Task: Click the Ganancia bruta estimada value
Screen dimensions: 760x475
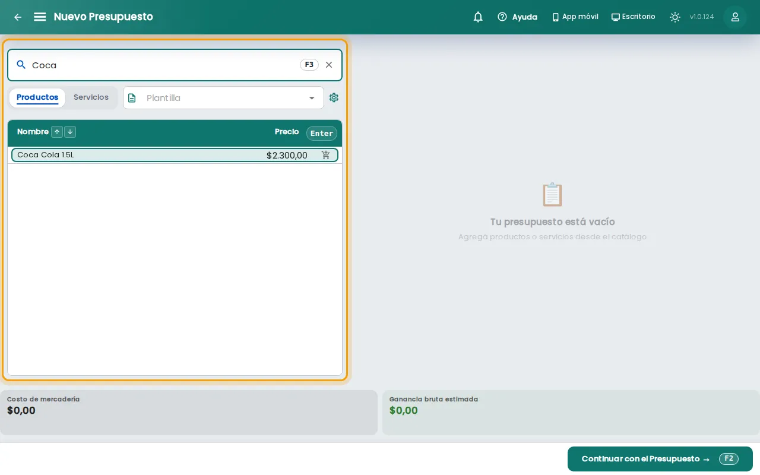Action: [x=404, y=410]
